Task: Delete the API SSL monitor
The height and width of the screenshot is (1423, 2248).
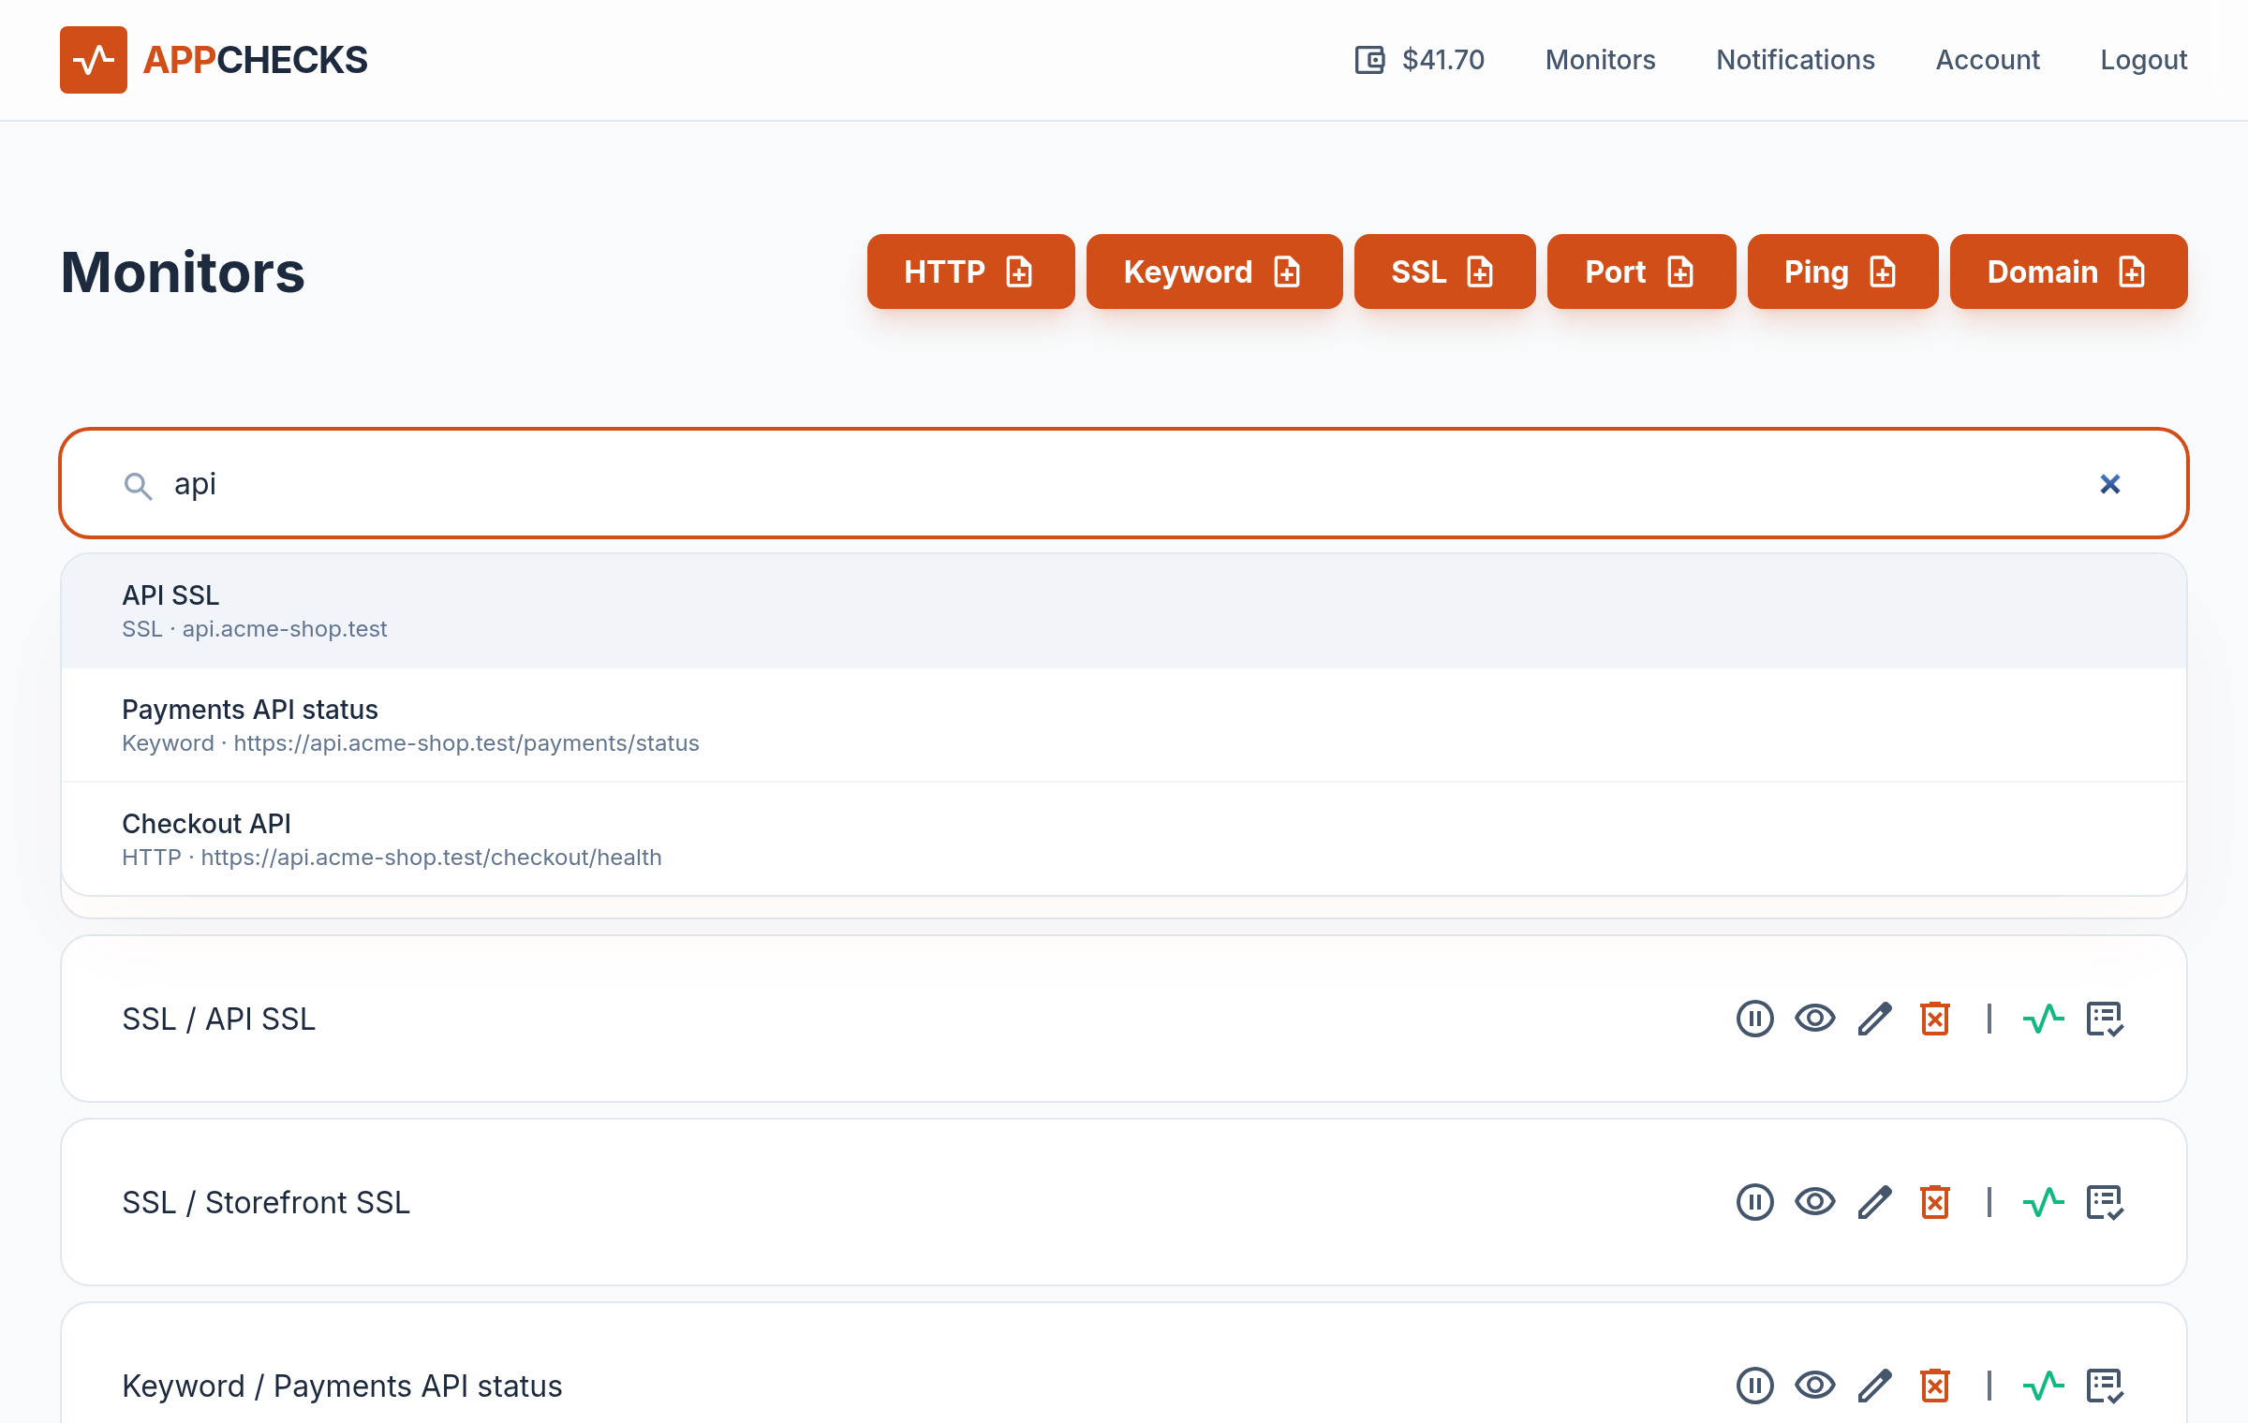Action: [1935, 1019]
